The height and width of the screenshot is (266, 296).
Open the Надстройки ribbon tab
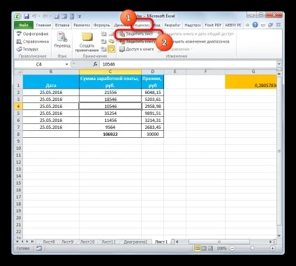pyautogui.click(x=193, y=25)
